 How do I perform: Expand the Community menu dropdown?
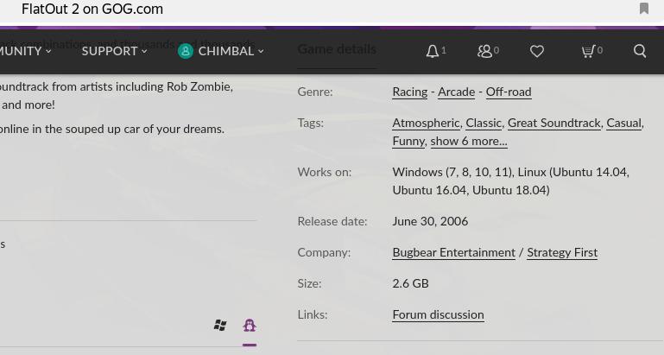(24, 52)
